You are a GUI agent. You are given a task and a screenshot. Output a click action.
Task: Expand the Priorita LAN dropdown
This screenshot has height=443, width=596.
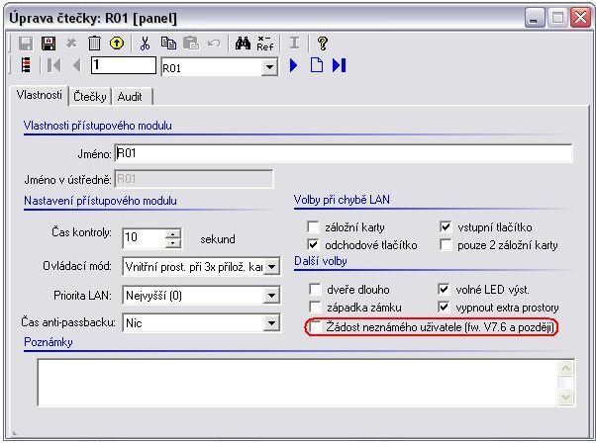[x=272, y=295]
